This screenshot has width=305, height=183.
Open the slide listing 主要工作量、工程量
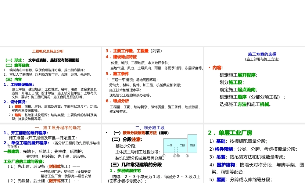[152, 85]
